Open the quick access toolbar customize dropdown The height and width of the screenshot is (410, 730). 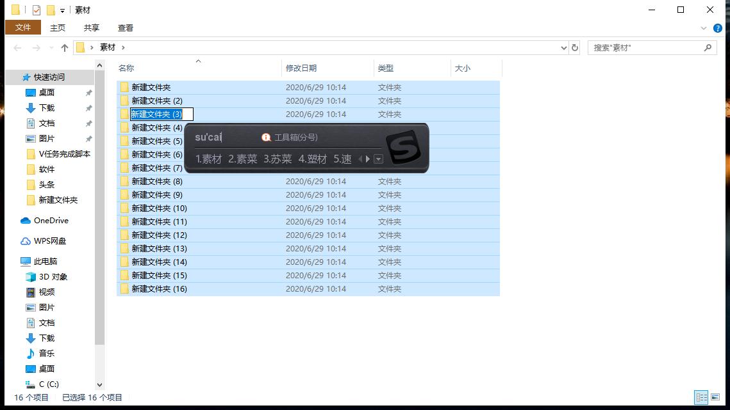[x=63, y=10]
